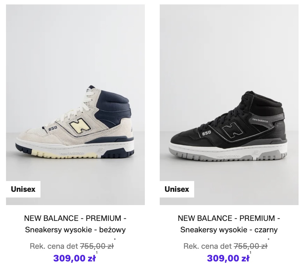The width and height of the screenshot is (303, 269).
Task: Click the crossed-out 755,00 zł under beżowy
Action: pyautogui.click(x=97, y=246)
